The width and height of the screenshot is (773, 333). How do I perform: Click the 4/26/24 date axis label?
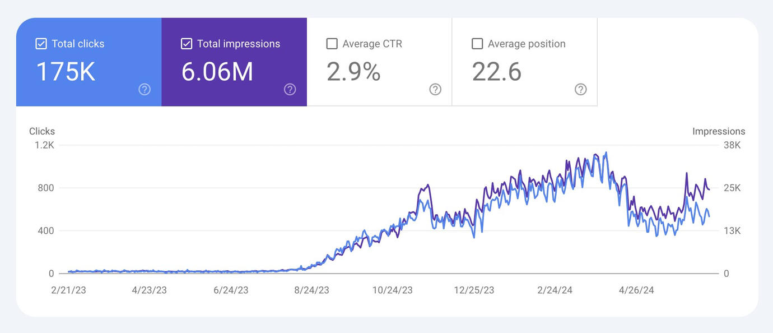(636, 290)
